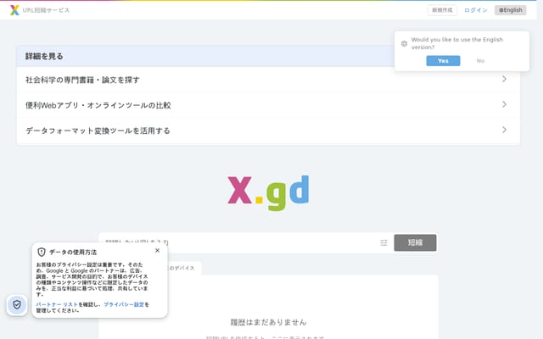
Task: Click shield icon beside データの使用方法 heading
Action: point(42,252)
